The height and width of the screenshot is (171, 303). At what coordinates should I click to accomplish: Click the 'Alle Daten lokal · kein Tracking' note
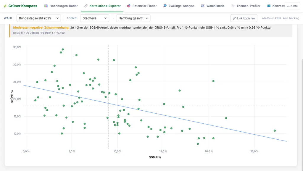coord(281,18)
